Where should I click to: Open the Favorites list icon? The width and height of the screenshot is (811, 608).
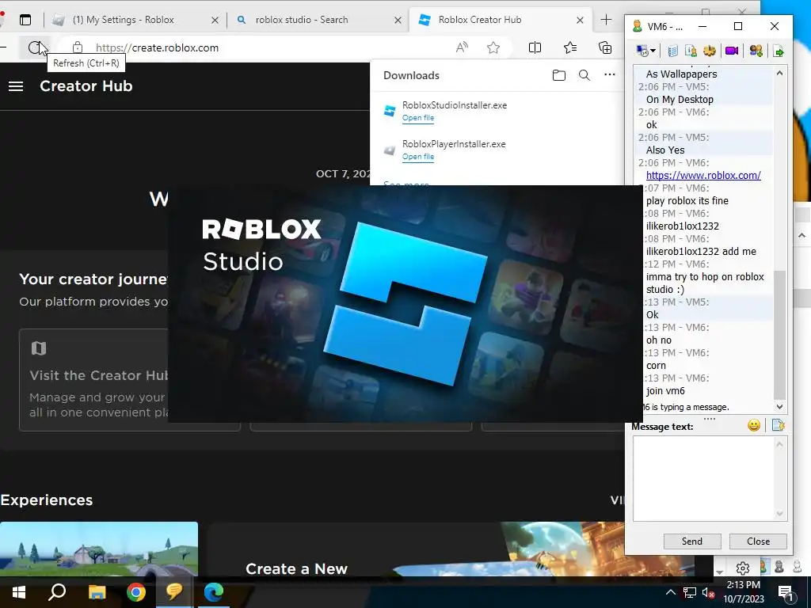coord(570,47)
